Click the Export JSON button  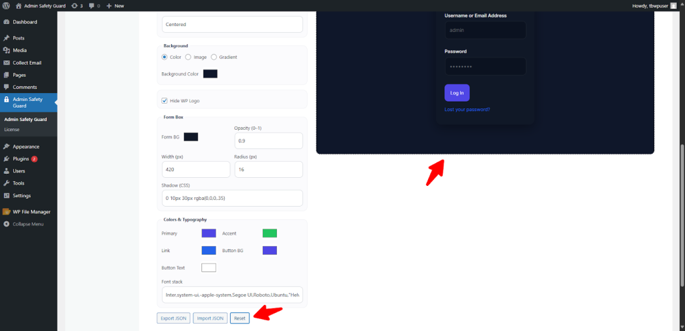click(173, 318)
